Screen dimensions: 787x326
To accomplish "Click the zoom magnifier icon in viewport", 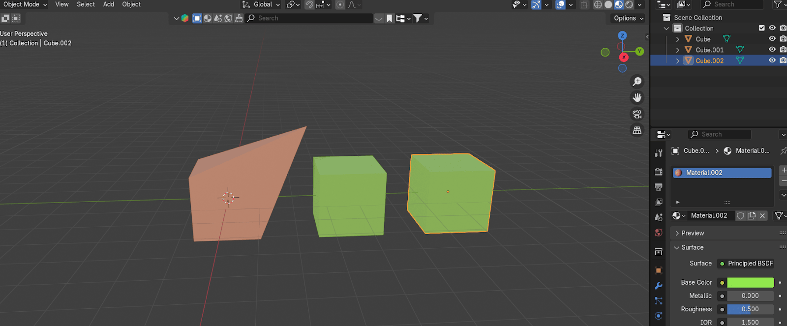I will tap(637, 82).
